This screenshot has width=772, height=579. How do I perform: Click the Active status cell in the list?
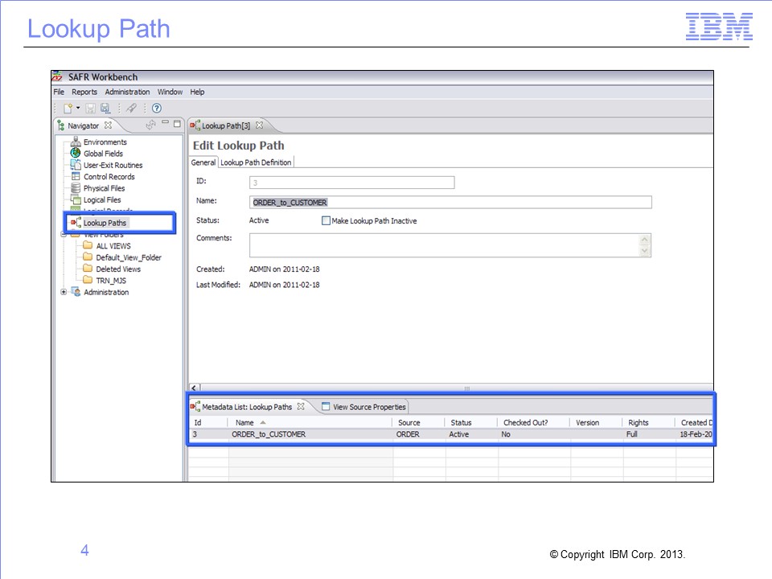pyautogui.click(x=459, y=434)
